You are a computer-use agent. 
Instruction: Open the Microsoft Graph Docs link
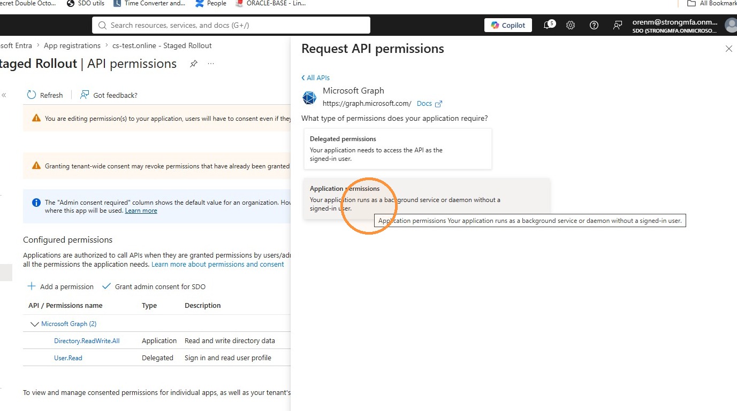tap(429, 104)
